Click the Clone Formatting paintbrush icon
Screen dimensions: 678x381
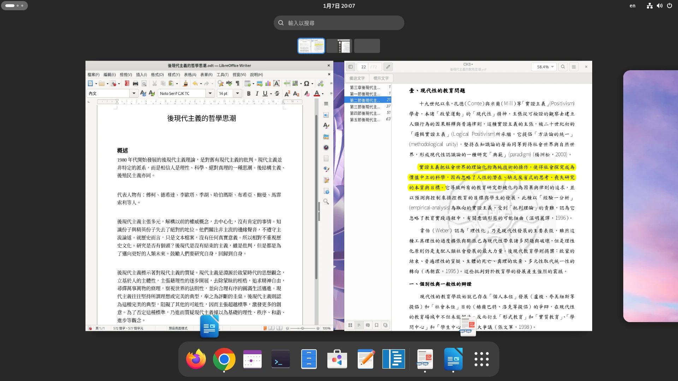tap(185, 84)
